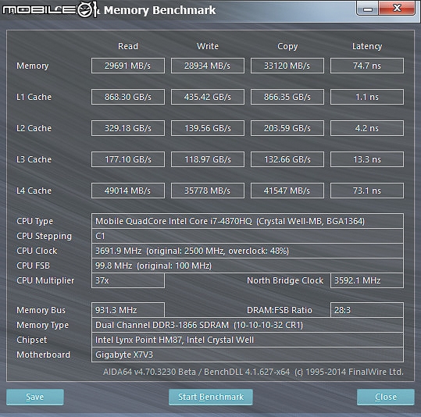This screenshot has width=421, height=417.
Task: Click the Read column header
Action: pyautogui.click(x=128, y=46)
